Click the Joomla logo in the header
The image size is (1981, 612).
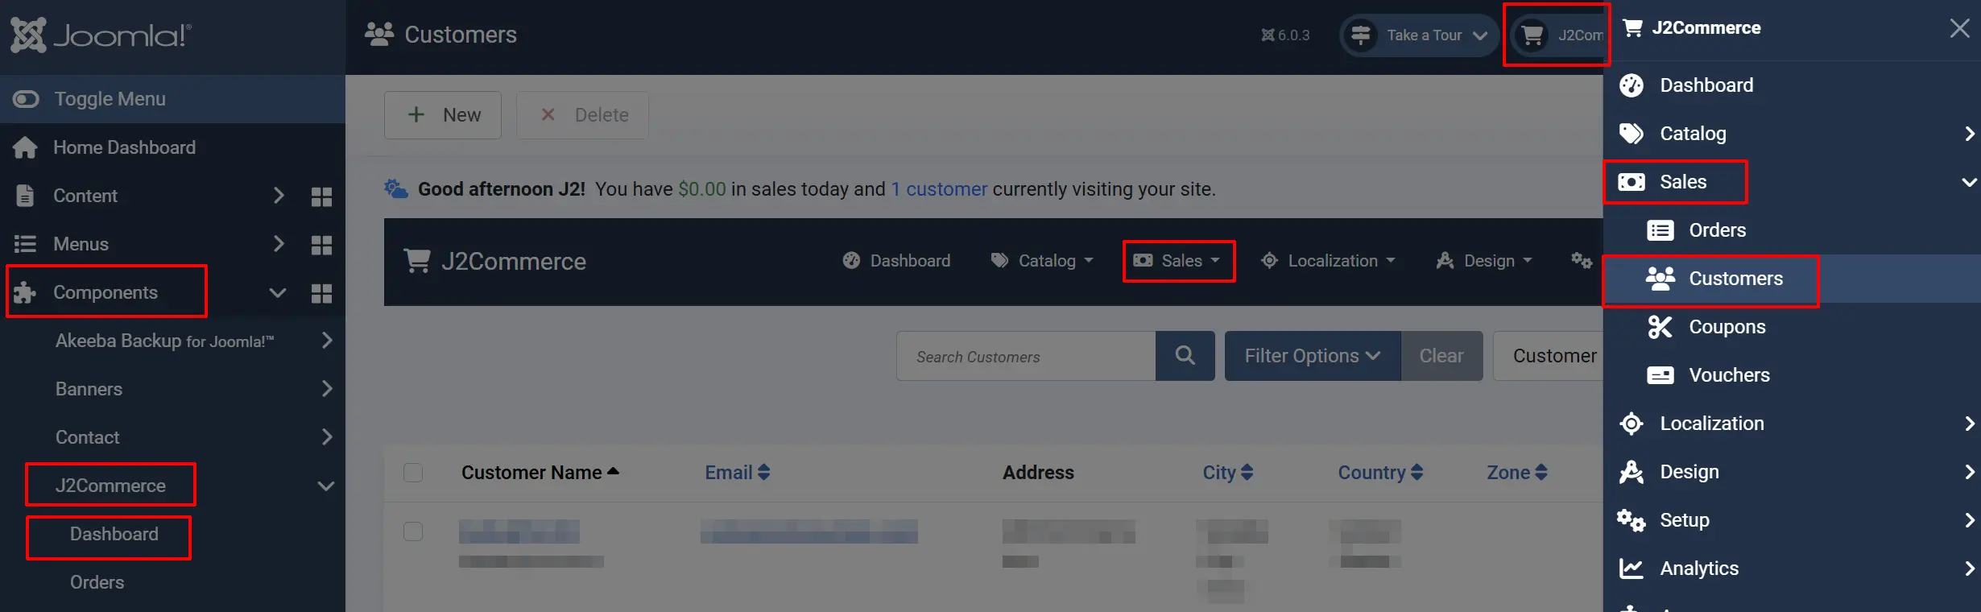coord(101,35)
